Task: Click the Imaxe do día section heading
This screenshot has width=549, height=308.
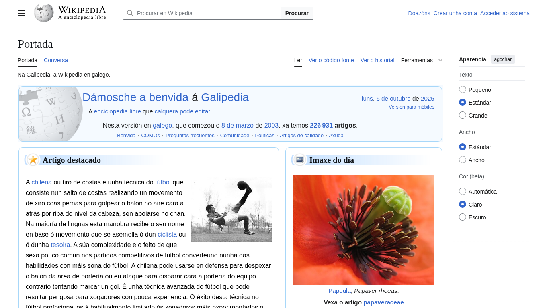Action: (x=332, y=160)
